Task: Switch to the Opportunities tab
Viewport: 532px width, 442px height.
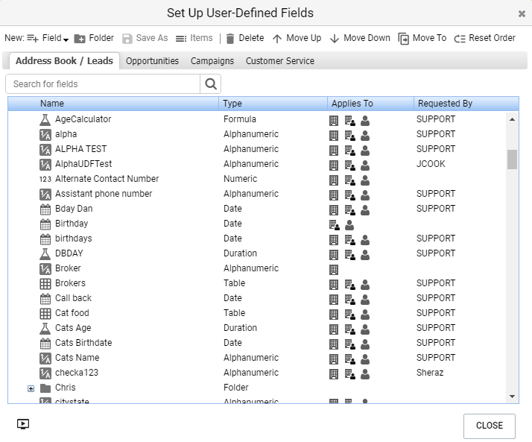Action: pyautogui.click(x=152, y=61)
